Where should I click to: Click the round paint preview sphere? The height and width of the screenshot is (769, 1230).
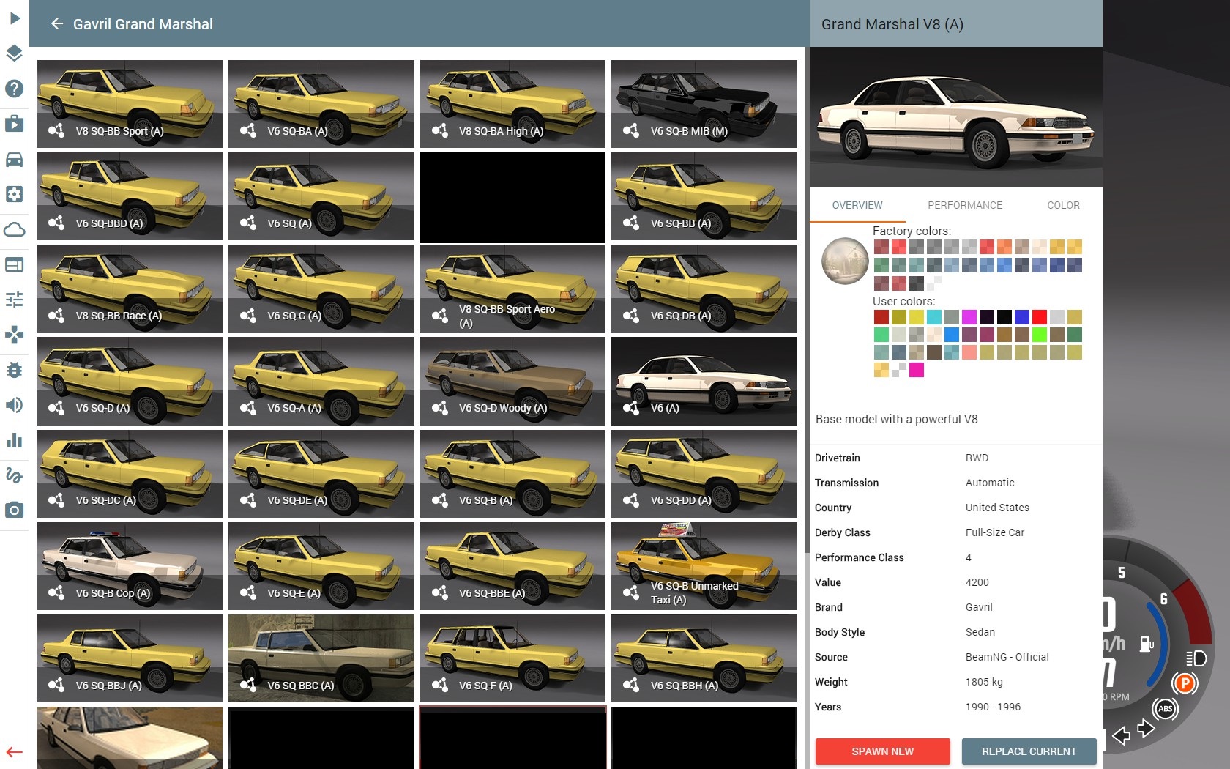click(x=845, y=261)
